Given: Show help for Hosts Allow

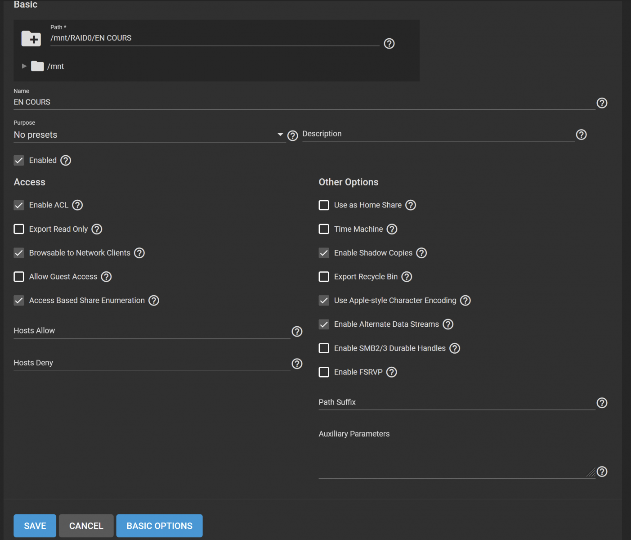Looking at the screenshot, I should 297,332.
